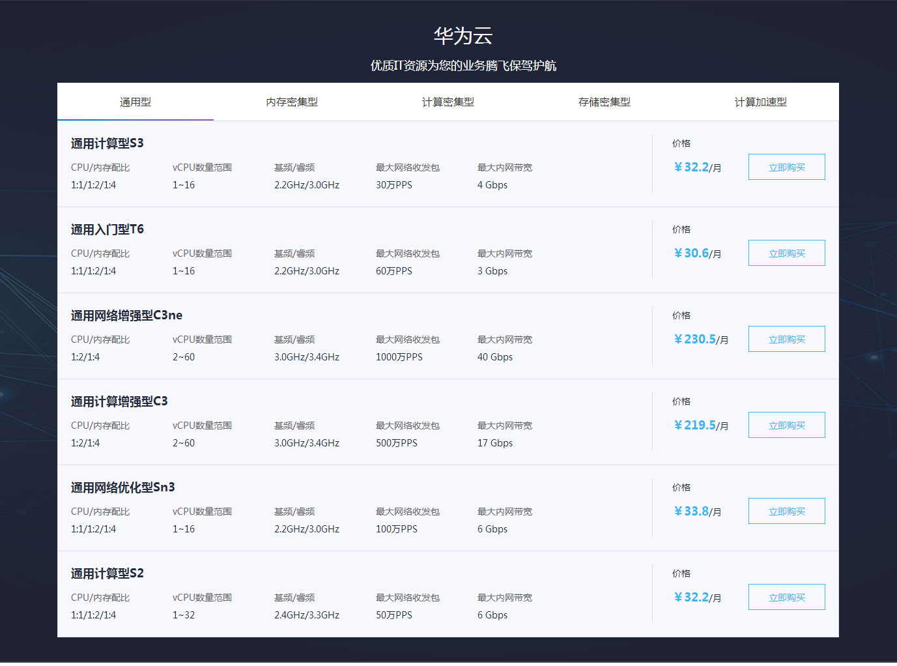This screenshot has width=897, height=666.
Task: Click the 60万PPS value
Action: (x=394, y=271)
